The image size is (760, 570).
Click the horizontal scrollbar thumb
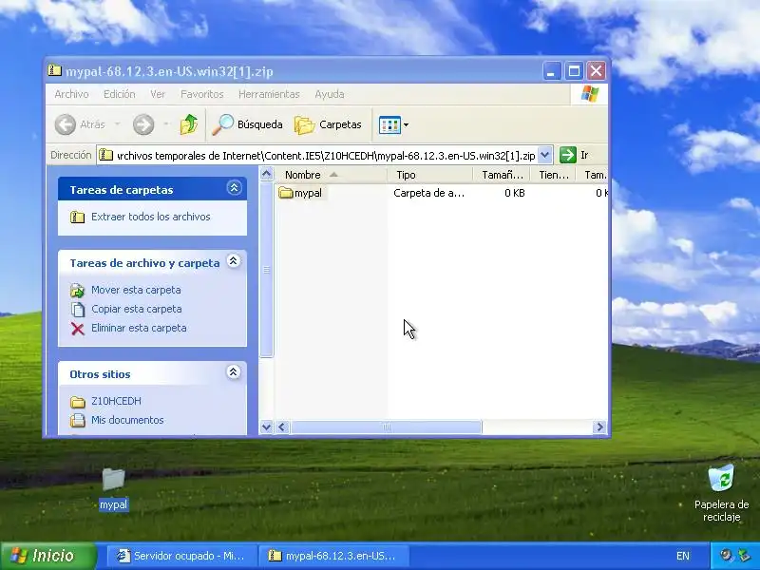click(386, 427)
